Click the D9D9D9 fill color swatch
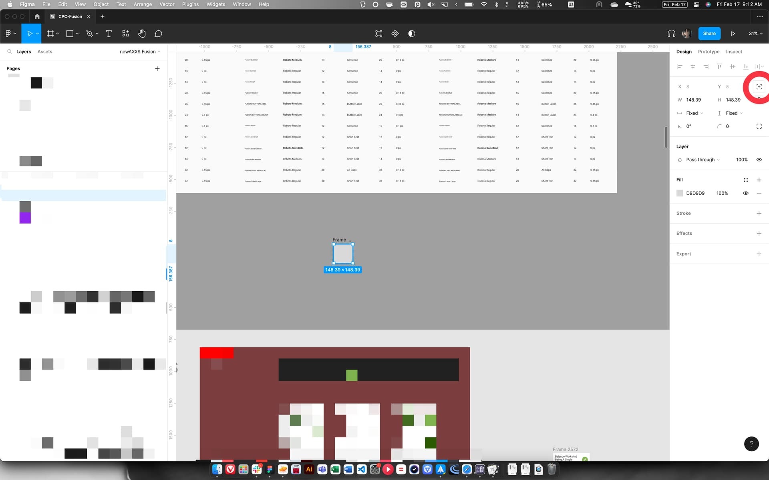 tap(680, 193)
